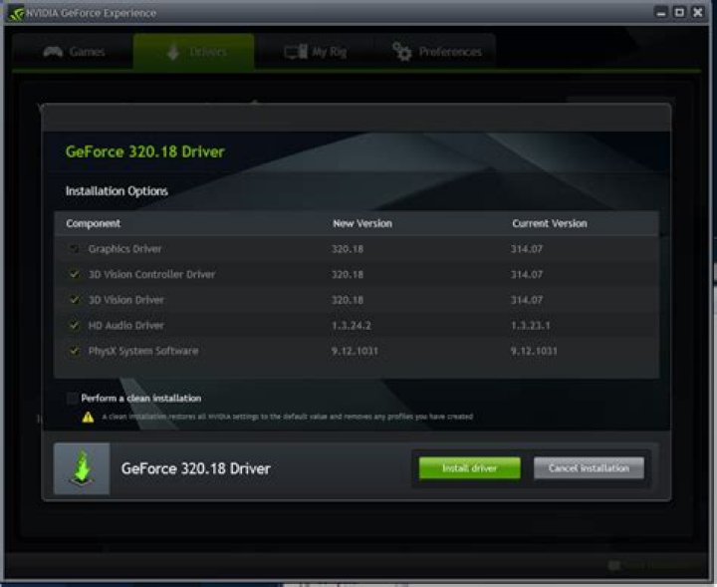
Task: Close the GeForce Experience window
Action: [697, 12]
